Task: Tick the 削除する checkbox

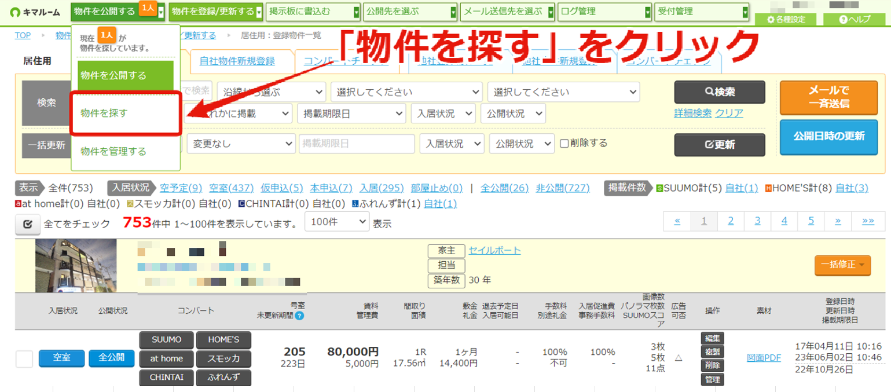Action: [x=564, y=143]
